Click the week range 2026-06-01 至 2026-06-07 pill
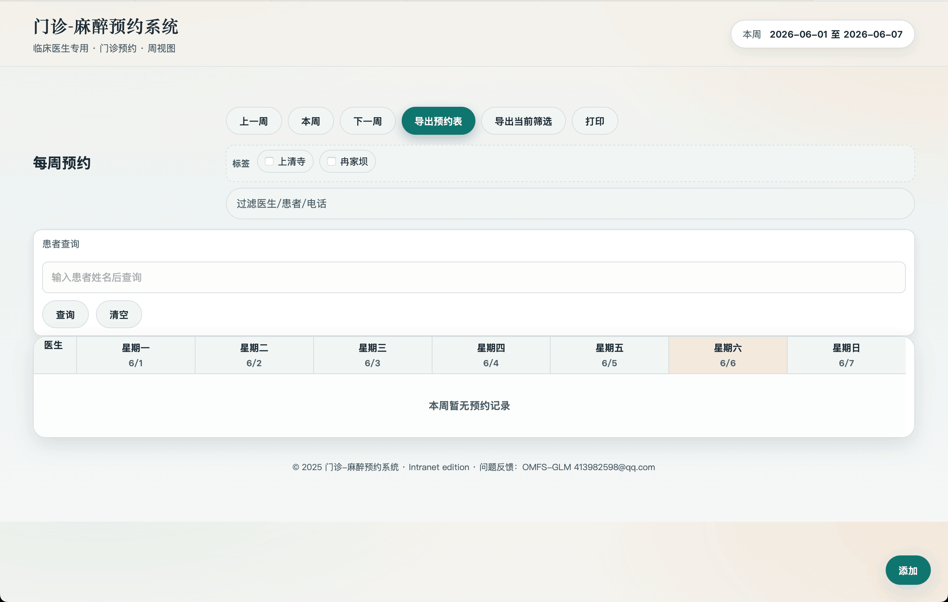Viewport: 948px width, 602px height. [822, 34]
